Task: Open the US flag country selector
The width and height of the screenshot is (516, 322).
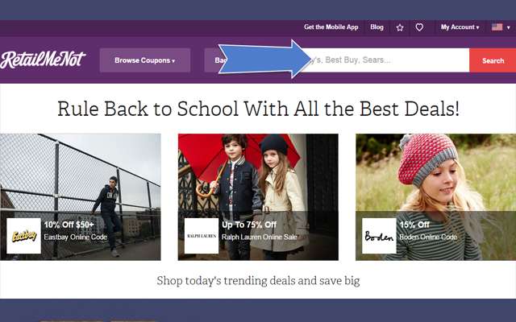Action: [501, 27]
